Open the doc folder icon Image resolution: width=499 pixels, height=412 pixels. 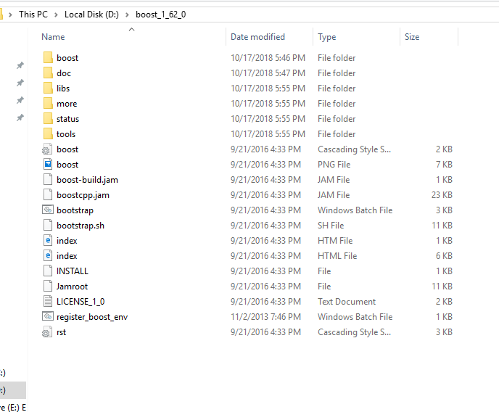click(x=48, y=73)
